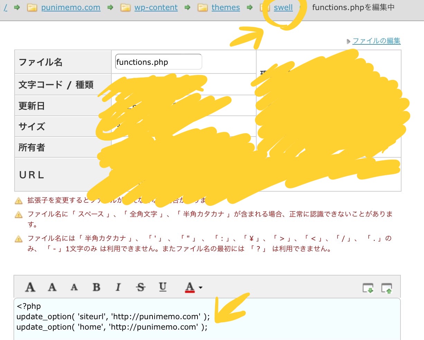Click the functions.php file name field
Screen dimensions: 424x340
[x=158, y=62]
